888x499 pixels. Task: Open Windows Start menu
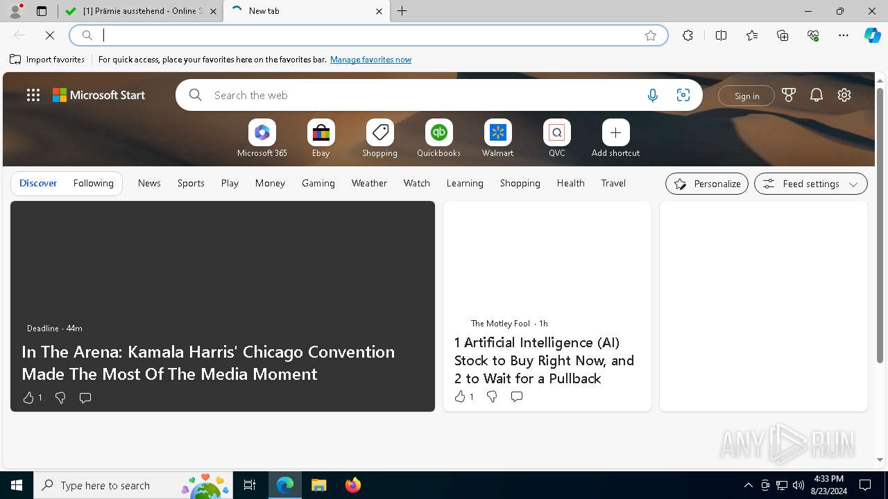(17, 485)
